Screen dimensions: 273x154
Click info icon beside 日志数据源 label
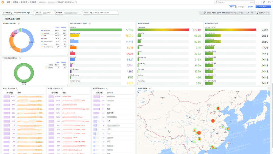point(11,13)
